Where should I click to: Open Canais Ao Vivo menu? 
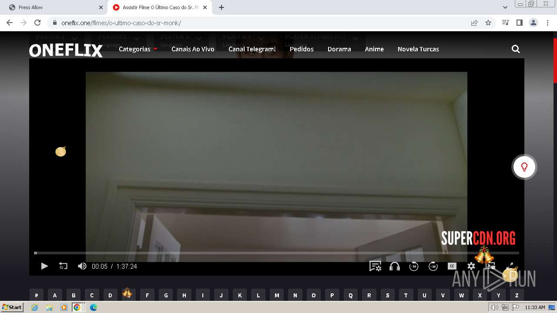coord(193,49)
